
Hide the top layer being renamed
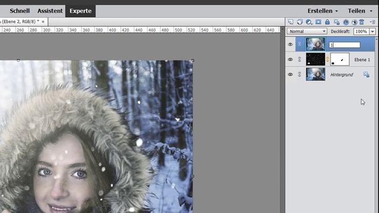tap(290, 44)
